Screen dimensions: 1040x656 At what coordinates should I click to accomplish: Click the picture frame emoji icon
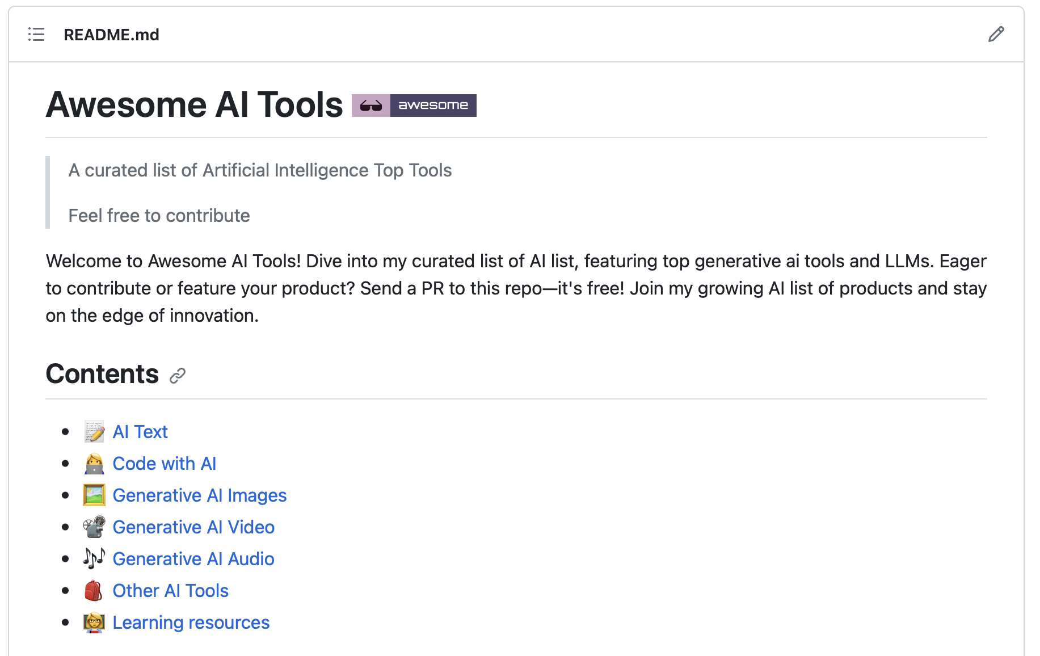94,495
